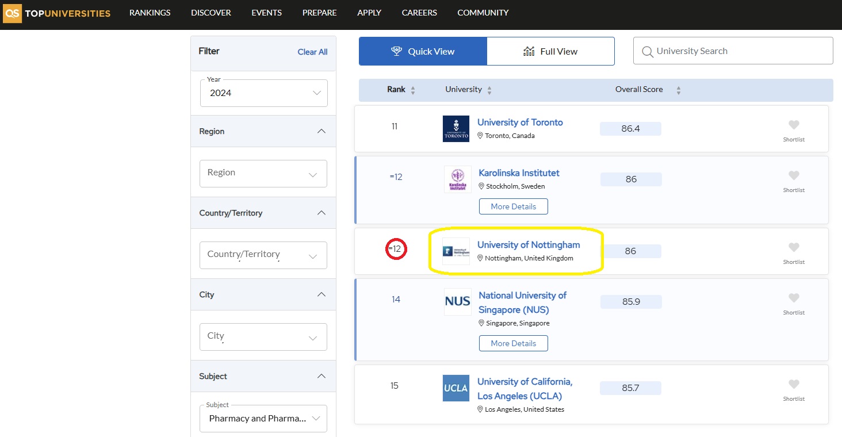Click the UCLA logo thumbnail
The height and width of the screenshot is (437, 842).
[x=456, y=388]
